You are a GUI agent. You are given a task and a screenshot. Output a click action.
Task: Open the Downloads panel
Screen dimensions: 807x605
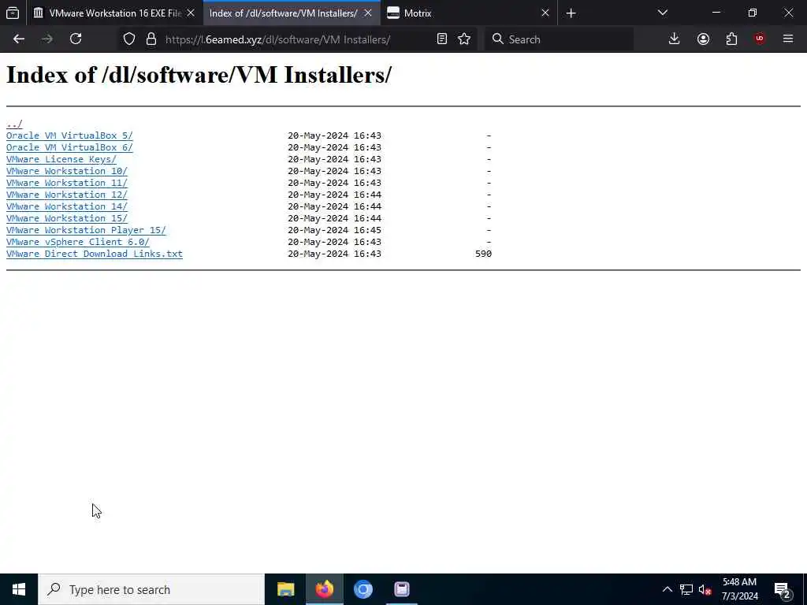(674, 39)
